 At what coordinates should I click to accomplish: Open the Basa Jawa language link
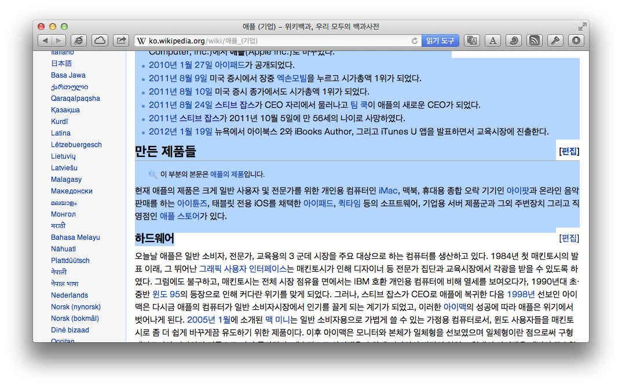(68, 75)
